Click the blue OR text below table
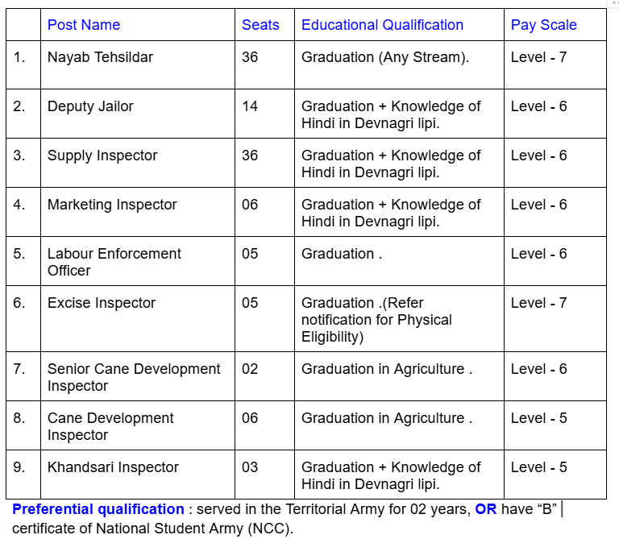Image resolution: width=619 pixels, height=539 pixels. pyautogui.click(x=486, y=509)
